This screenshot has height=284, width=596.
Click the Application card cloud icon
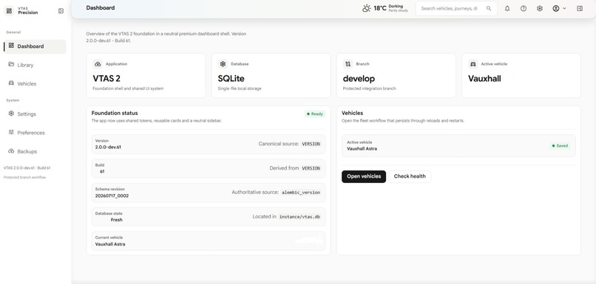pyautogui.click(x=98, y=64)
